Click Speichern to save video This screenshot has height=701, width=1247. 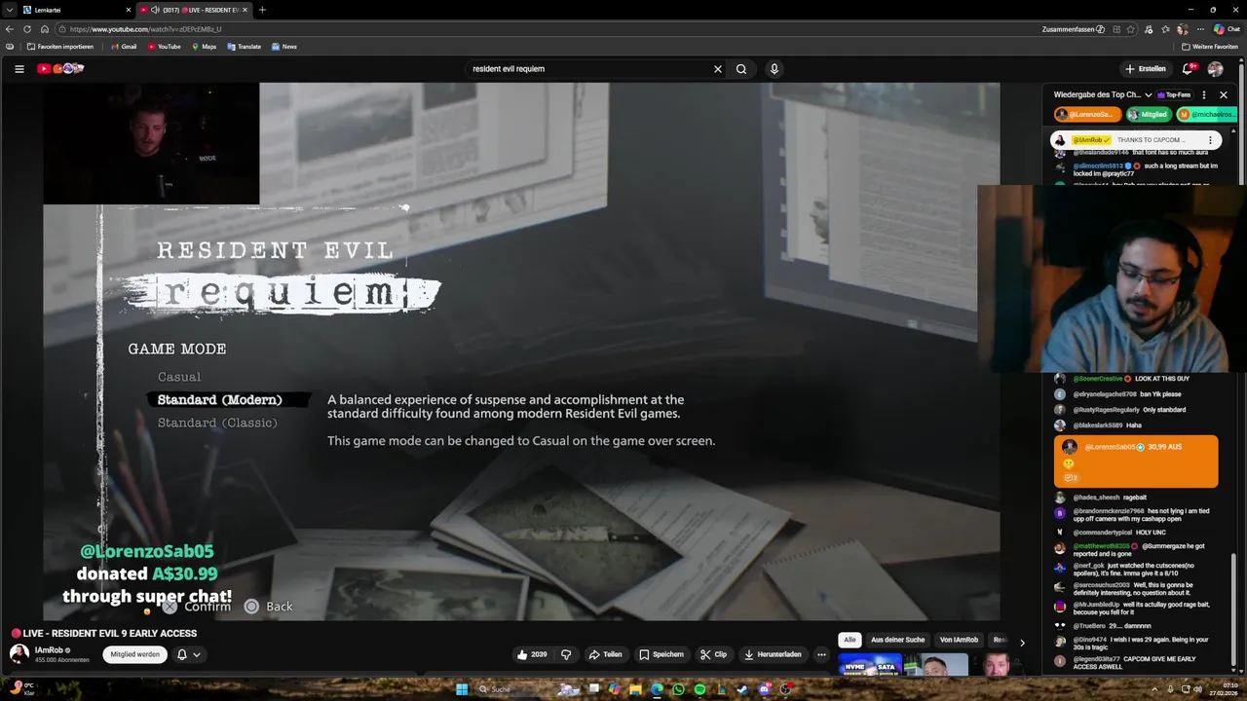click(661, 654)
